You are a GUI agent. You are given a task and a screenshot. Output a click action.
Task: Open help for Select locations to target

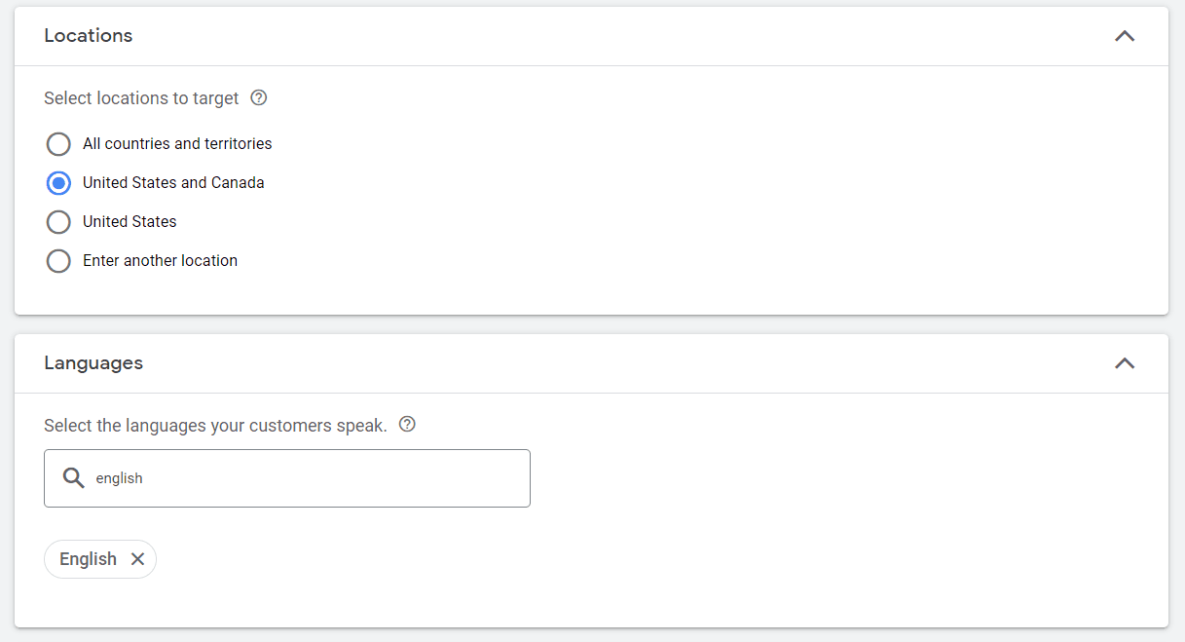coord(259,97)
